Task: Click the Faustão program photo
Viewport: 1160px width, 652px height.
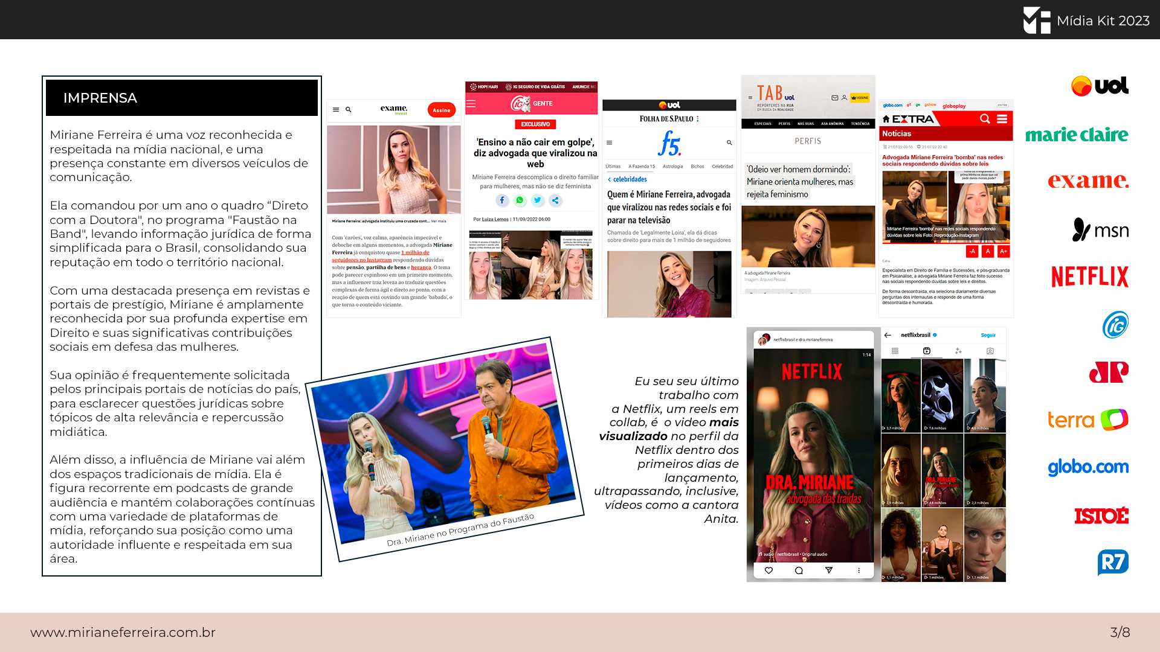Action: click(x=443, y=443)
